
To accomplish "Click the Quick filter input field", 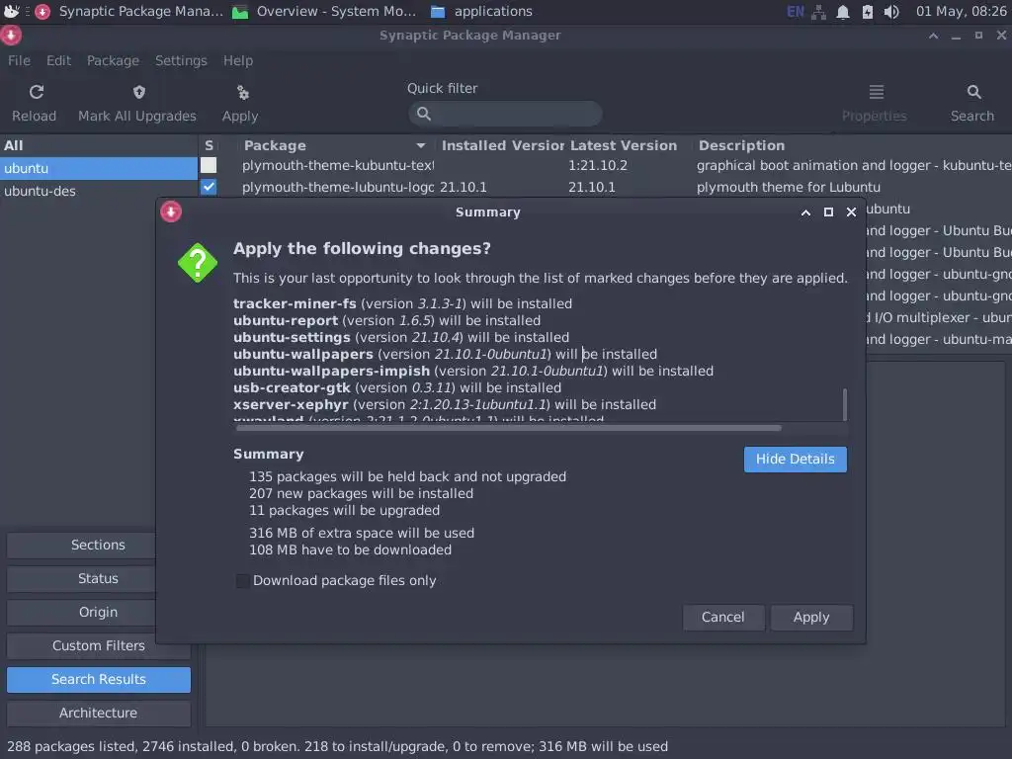I will (505, 114).
